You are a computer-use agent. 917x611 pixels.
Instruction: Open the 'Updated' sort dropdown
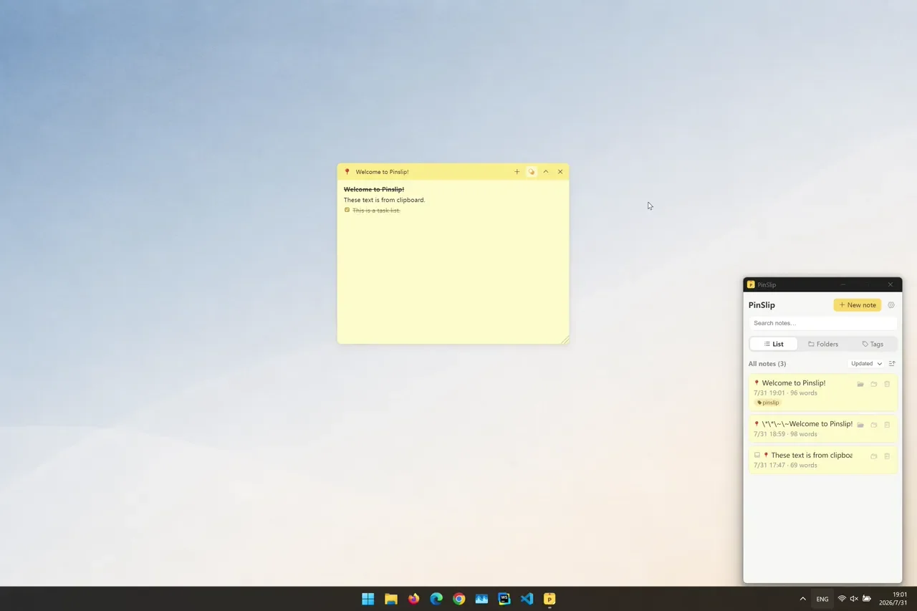click(x=866, y=364)
